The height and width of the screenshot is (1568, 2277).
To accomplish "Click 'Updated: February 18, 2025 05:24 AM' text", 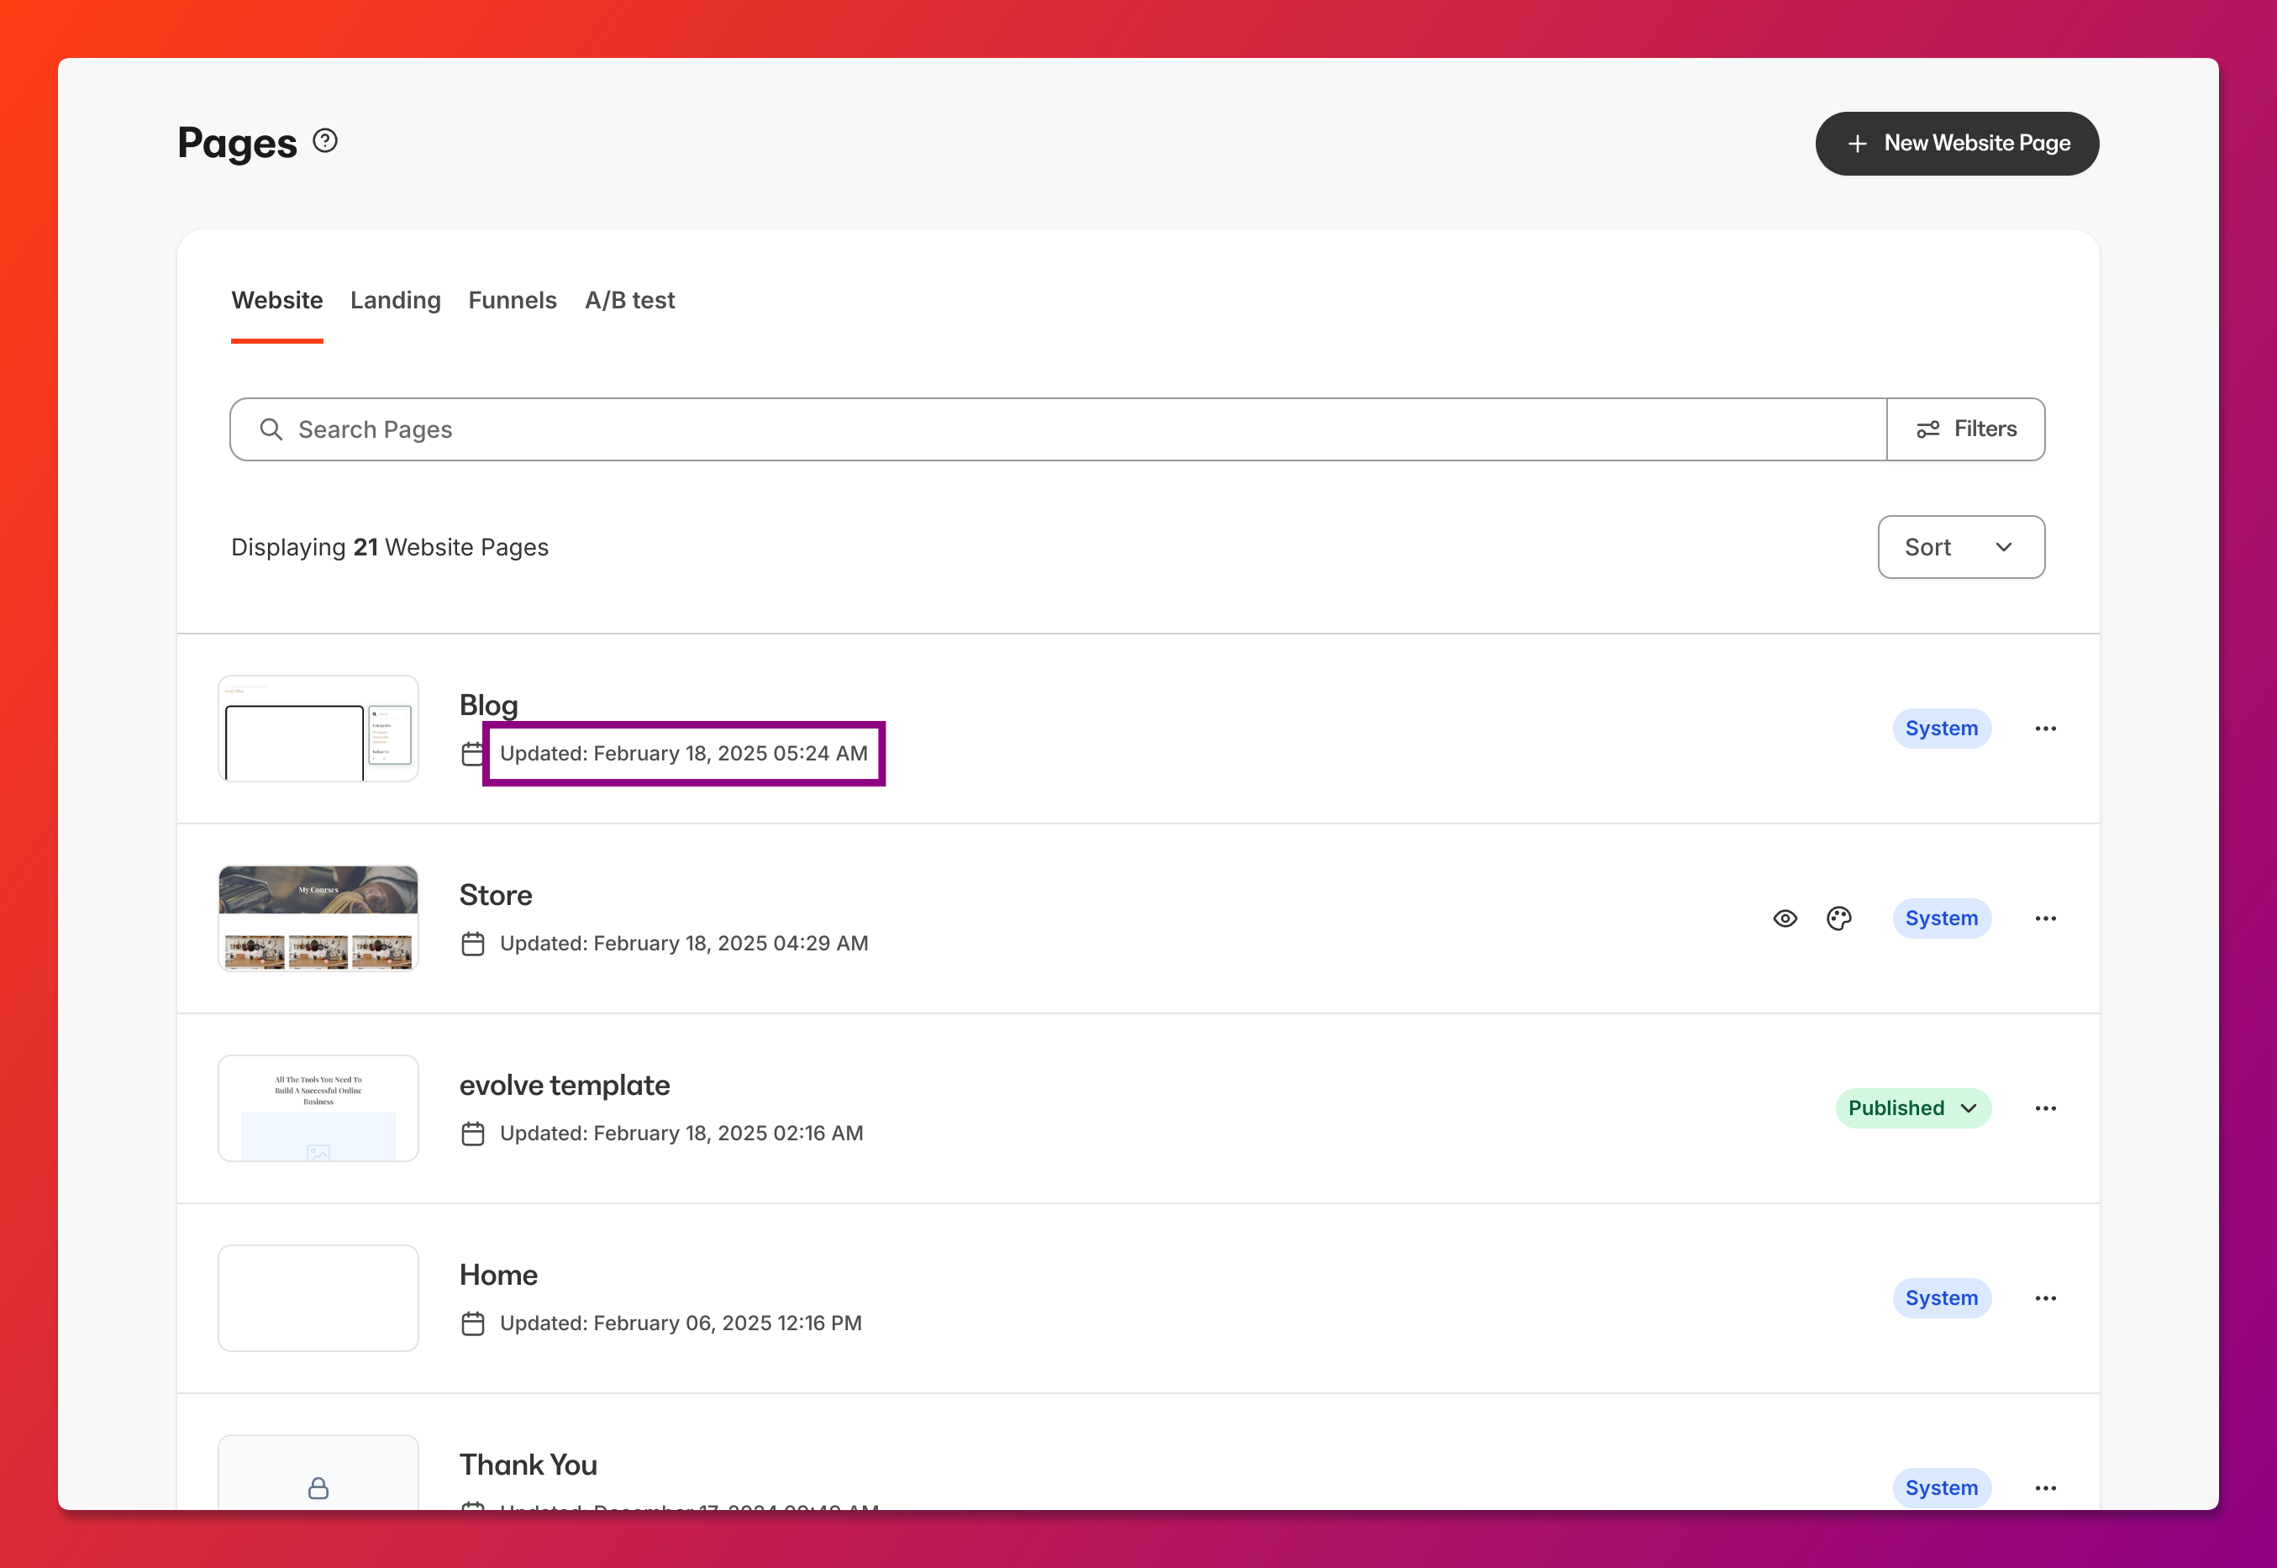I will tap(684, 754).
